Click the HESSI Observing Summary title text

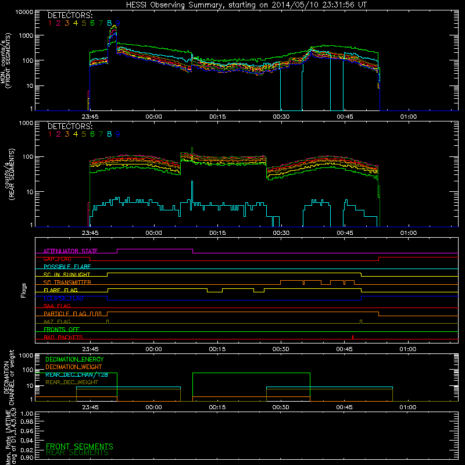[246, 5]
